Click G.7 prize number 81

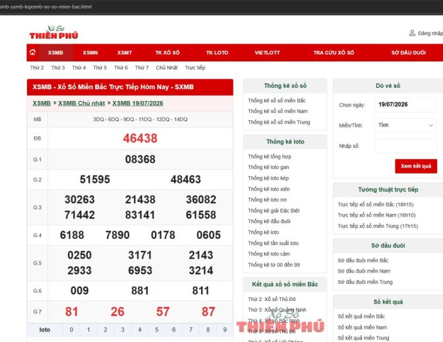pyautogui.click(x=71, y=312)
